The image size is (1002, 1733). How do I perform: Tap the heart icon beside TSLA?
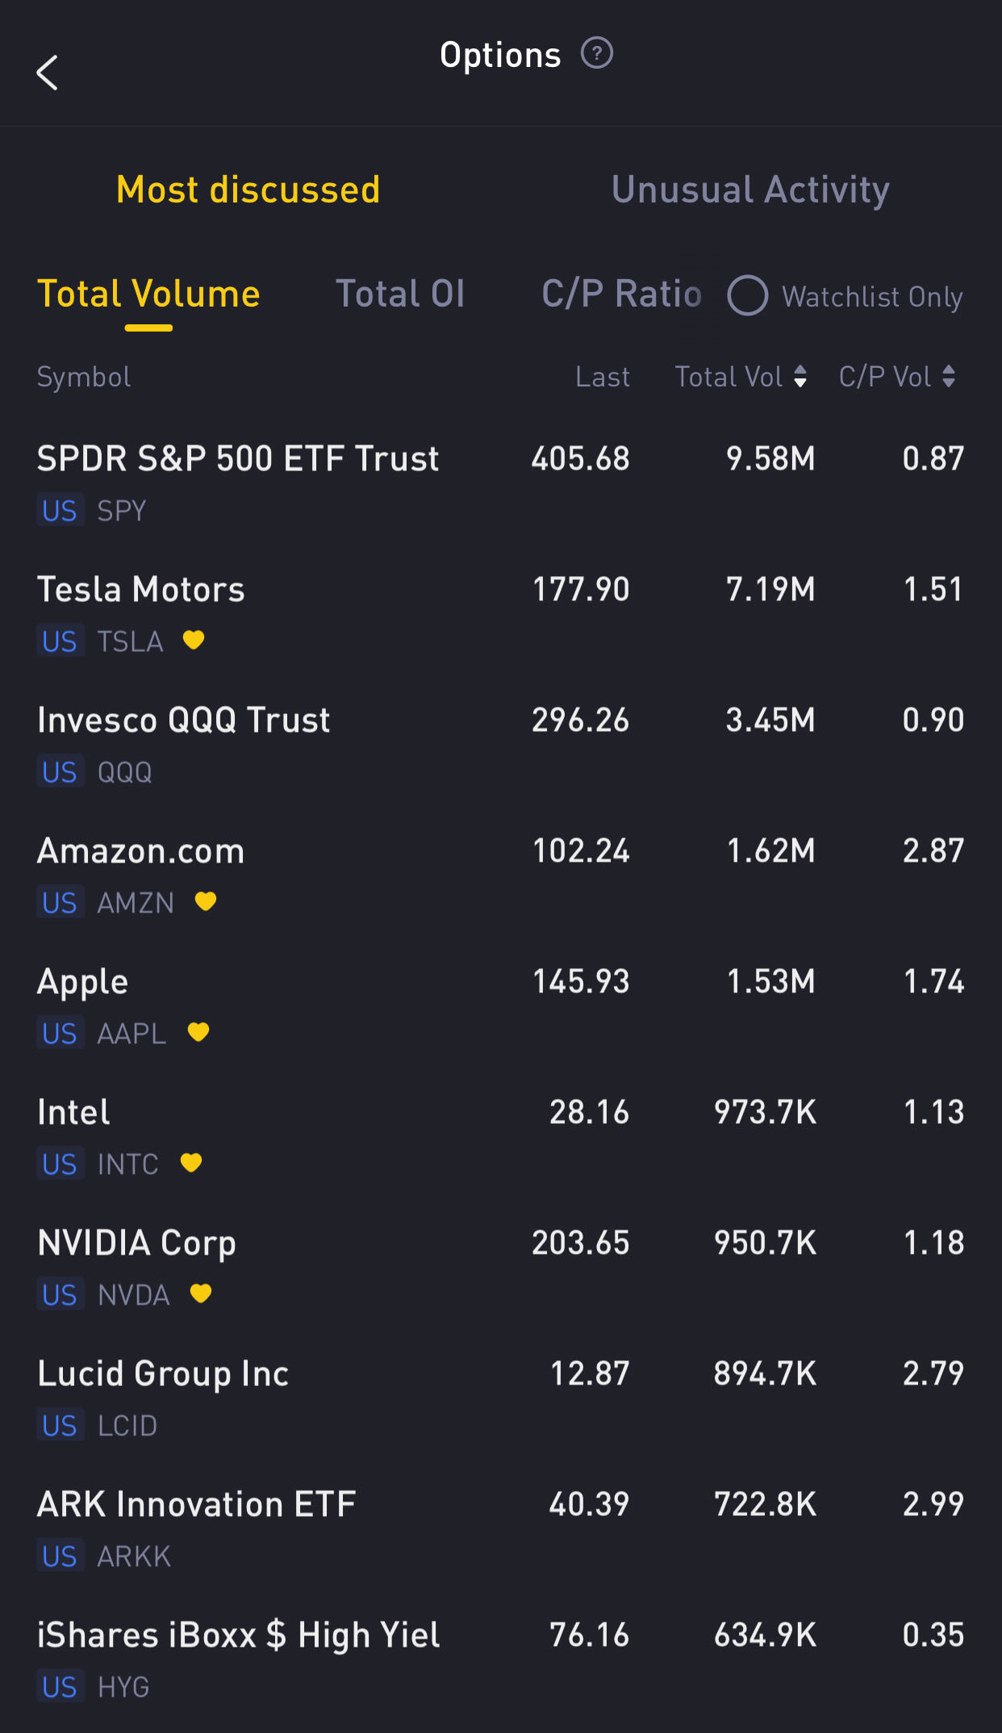click(194, 640)
